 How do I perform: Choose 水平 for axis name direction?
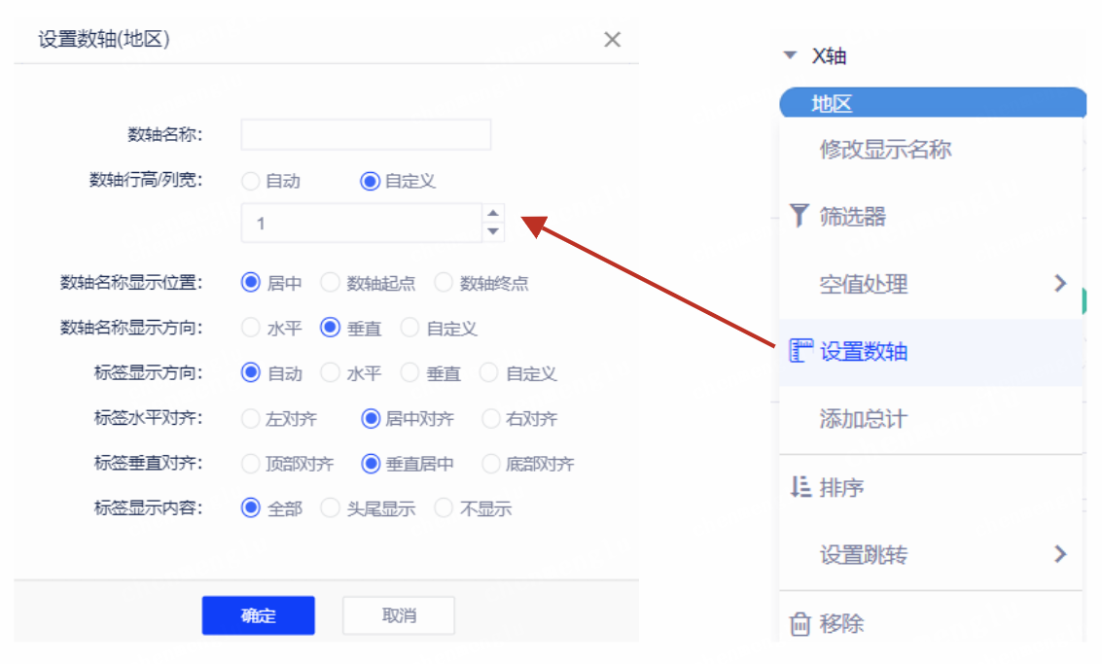251,328
